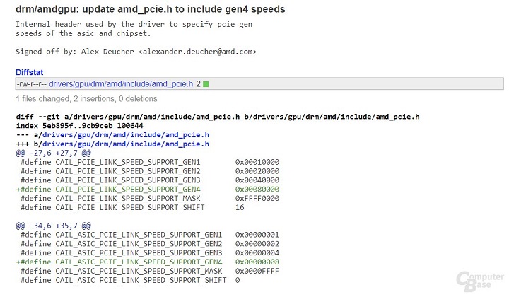The height and width of the screenshot is (297, 509).
Task: Click the green insertions bar in diffstat
Action: [x=206, y=84]
